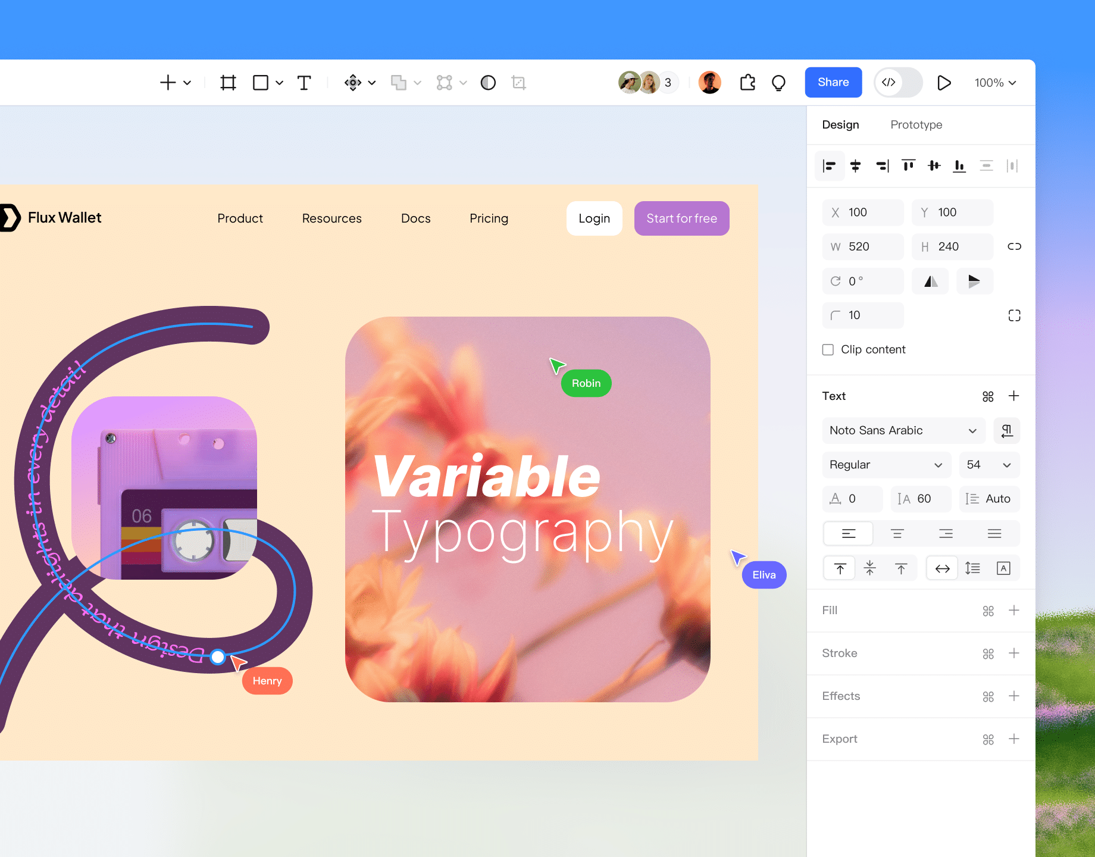Switch to the Prototype tab
Image resolution: width=1095 pixels, height=857 pixels.
coord(916,125)
